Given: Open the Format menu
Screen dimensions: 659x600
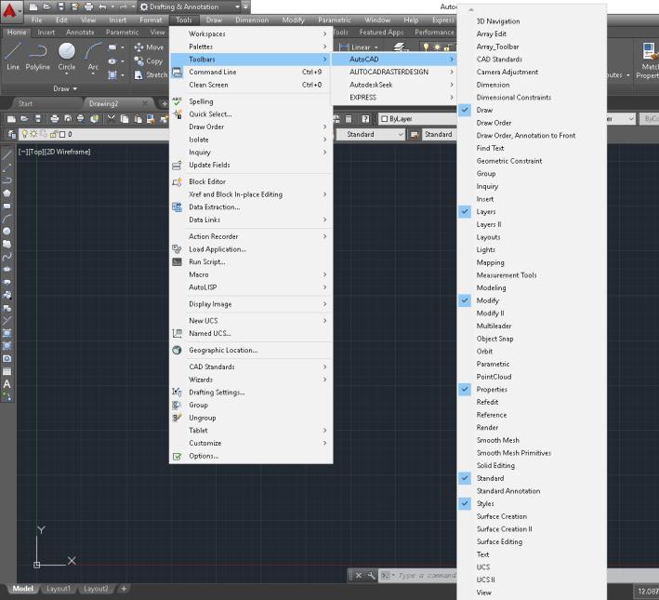Looking at the screenshot, I should point(151,20).
